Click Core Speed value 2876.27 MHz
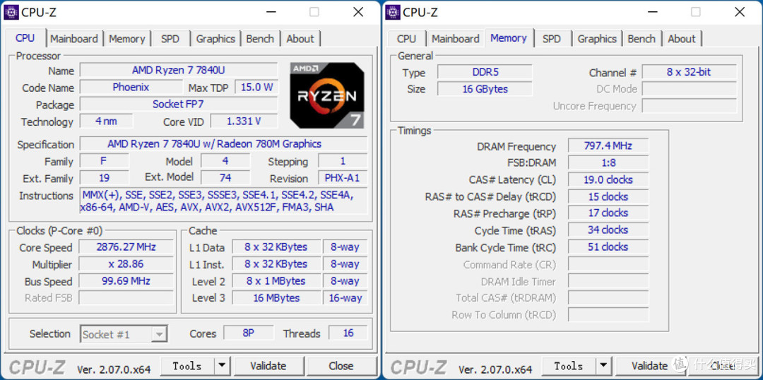Screen dimensions: 763x380 click(126, 247)
